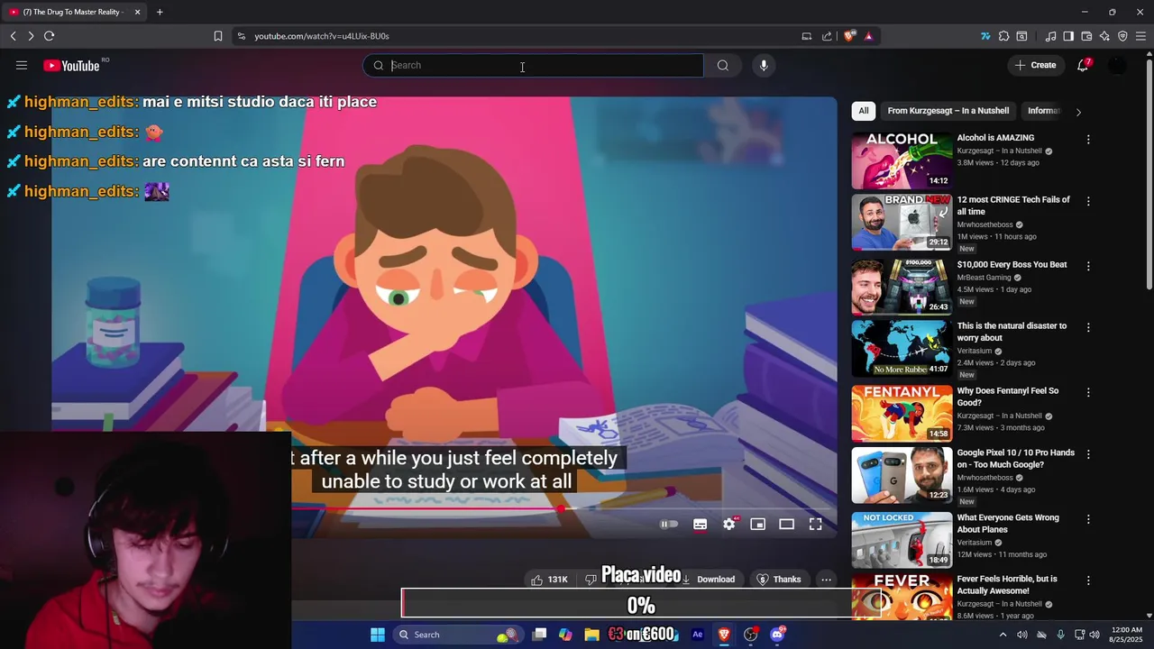Start voice search with the microphone
Image resolution: width=1154 pixels, height=649 pixels.
tap(764, 65)
